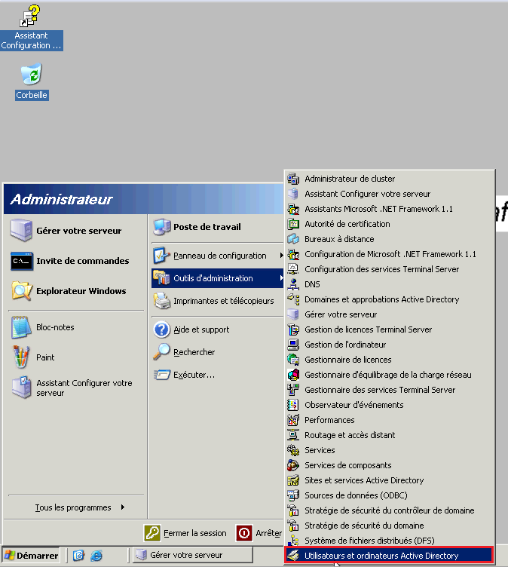Open Configuration de Microsoft .NET Framework 1.1
This screenshot has height=567, width=508.
click(x=390, y=254)
